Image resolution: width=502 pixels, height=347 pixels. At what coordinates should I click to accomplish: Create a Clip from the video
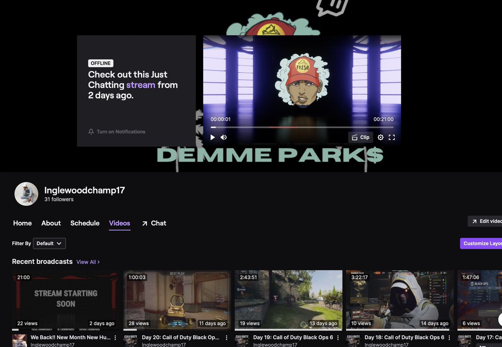361,137
